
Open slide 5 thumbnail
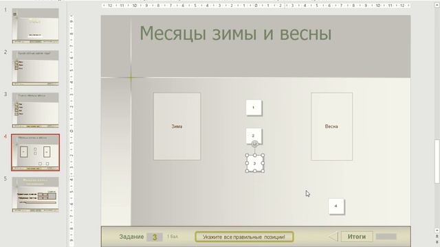pos(35,195)
